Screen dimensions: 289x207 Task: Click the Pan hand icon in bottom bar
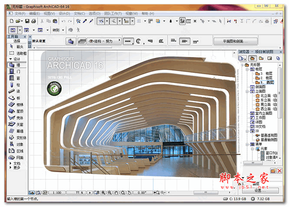tap(116, 193)
